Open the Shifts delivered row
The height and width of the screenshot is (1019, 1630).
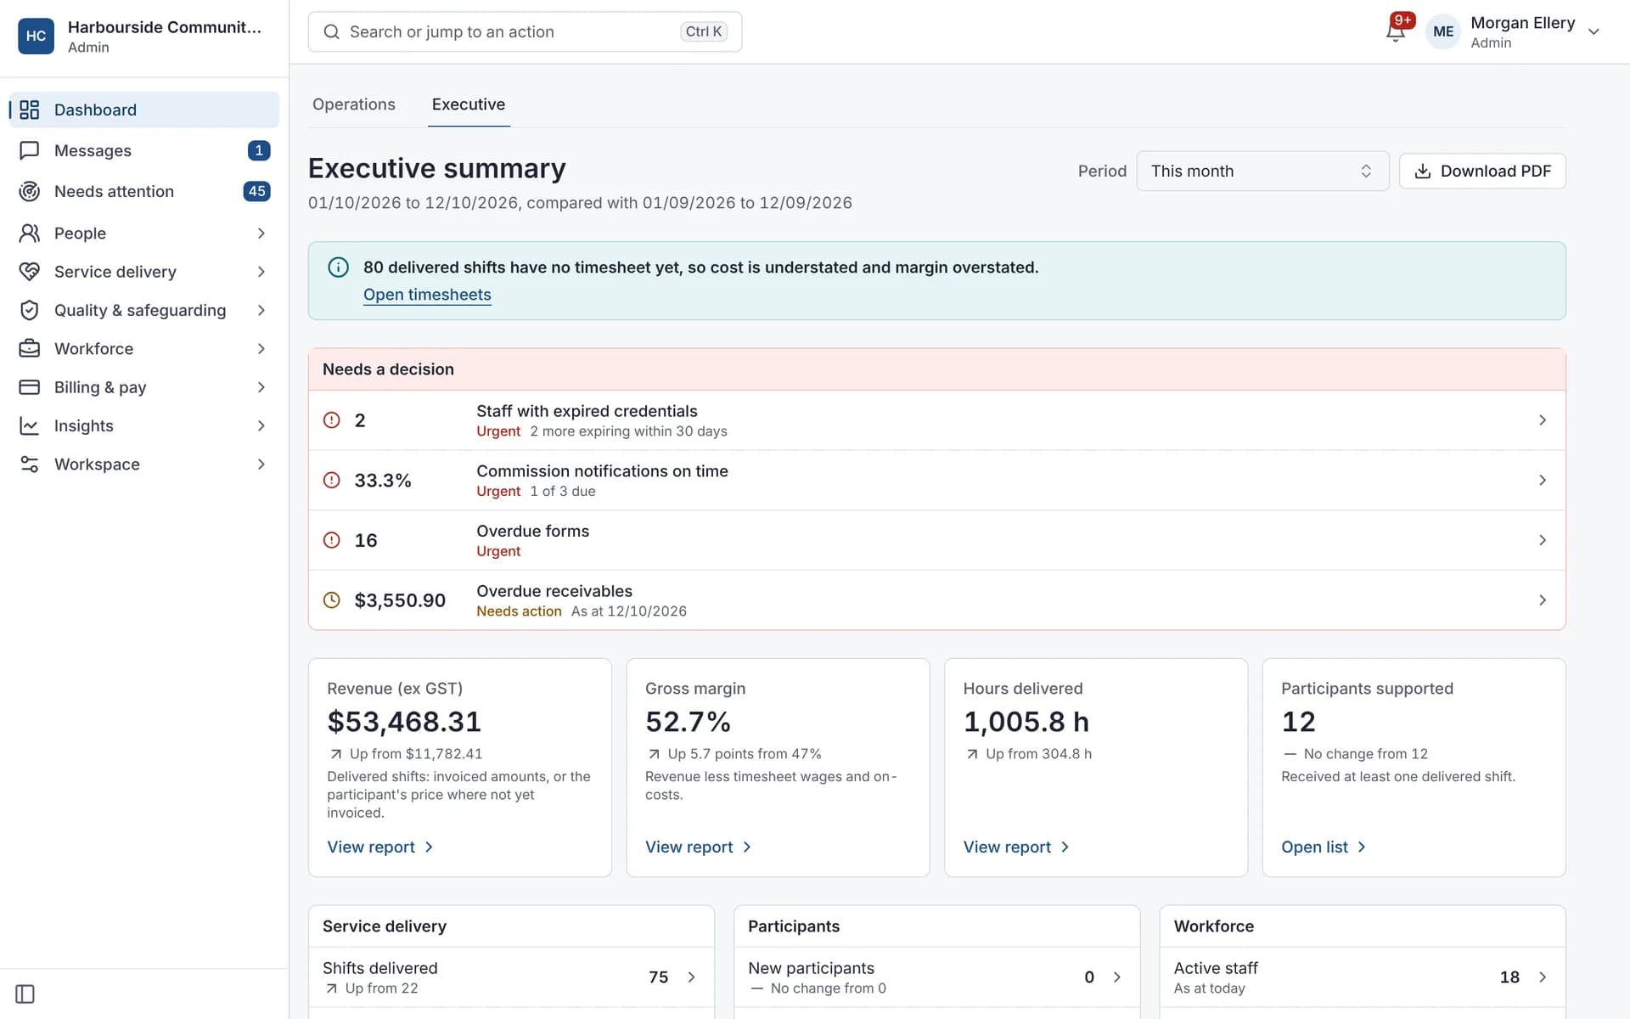511,977
